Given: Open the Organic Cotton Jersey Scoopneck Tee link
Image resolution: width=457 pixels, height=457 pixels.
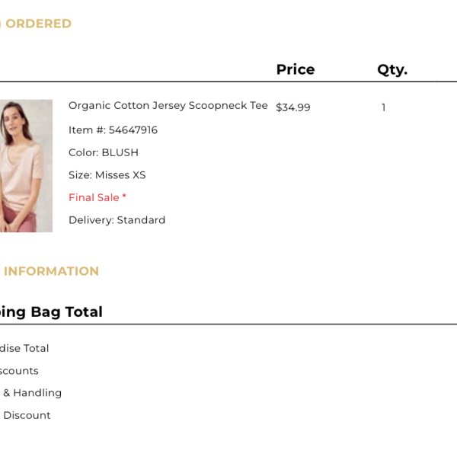Looking at the screenshot, I should pos(168,106).
